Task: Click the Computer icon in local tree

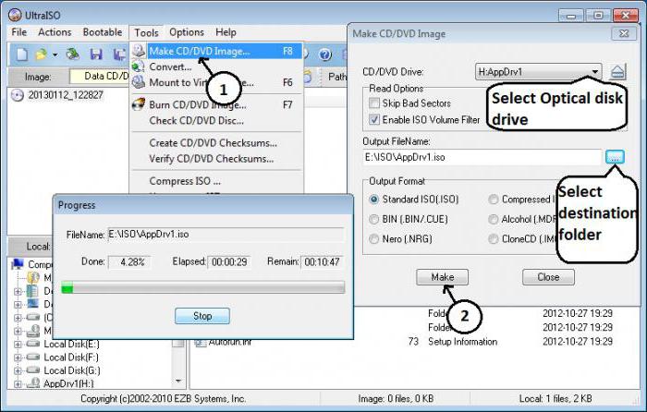Action: (18, 264)
